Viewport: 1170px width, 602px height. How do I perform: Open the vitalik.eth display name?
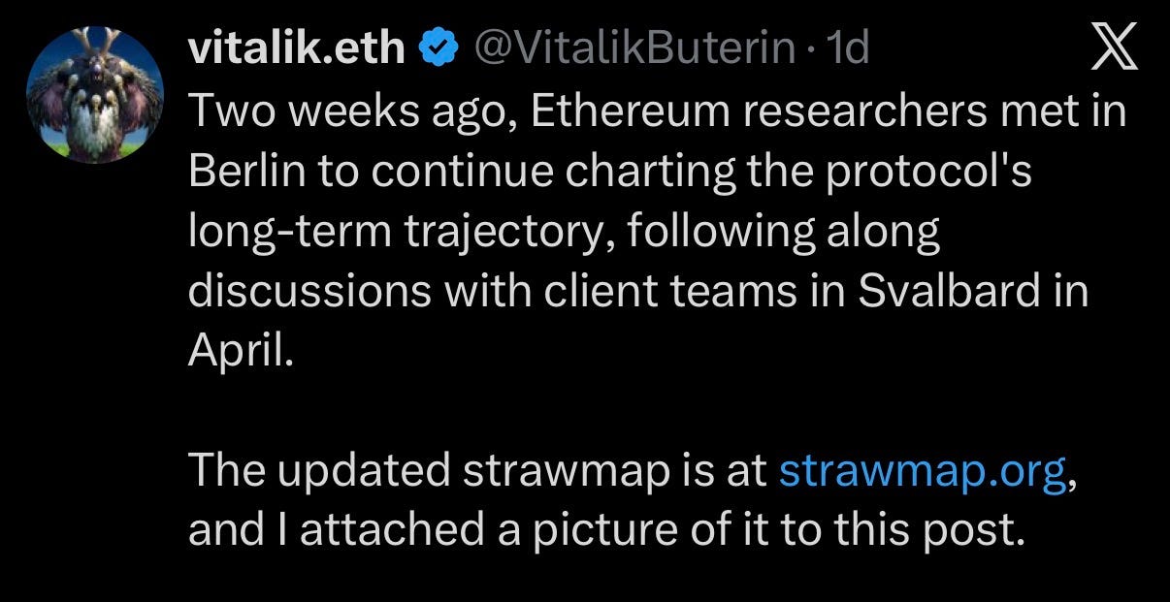tap(297, 48)
